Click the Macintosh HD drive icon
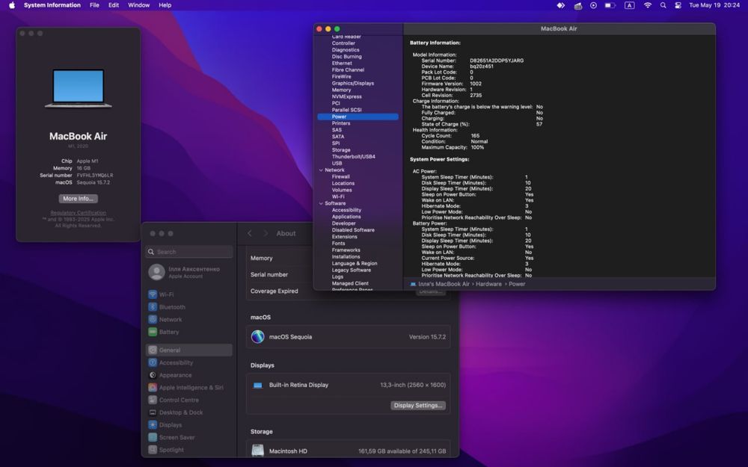The height and width of the screenshot is (467, 748). [257, 451]
